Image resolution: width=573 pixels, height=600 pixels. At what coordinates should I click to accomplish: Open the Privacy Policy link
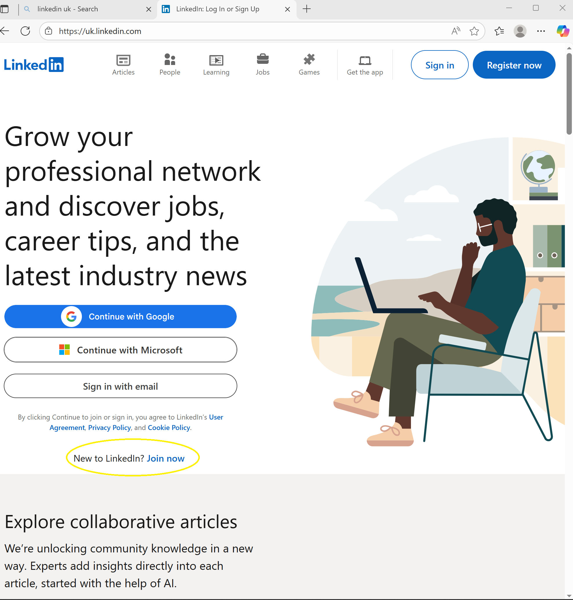[x=109, y=428]
